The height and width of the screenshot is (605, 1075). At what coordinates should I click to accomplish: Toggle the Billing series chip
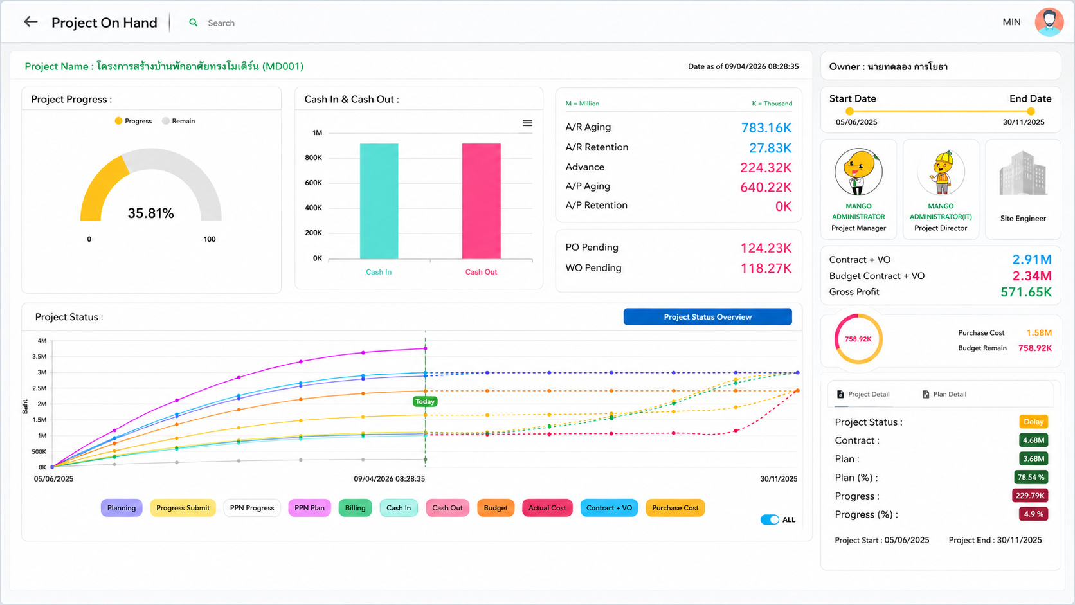click(x=355, y=508)
